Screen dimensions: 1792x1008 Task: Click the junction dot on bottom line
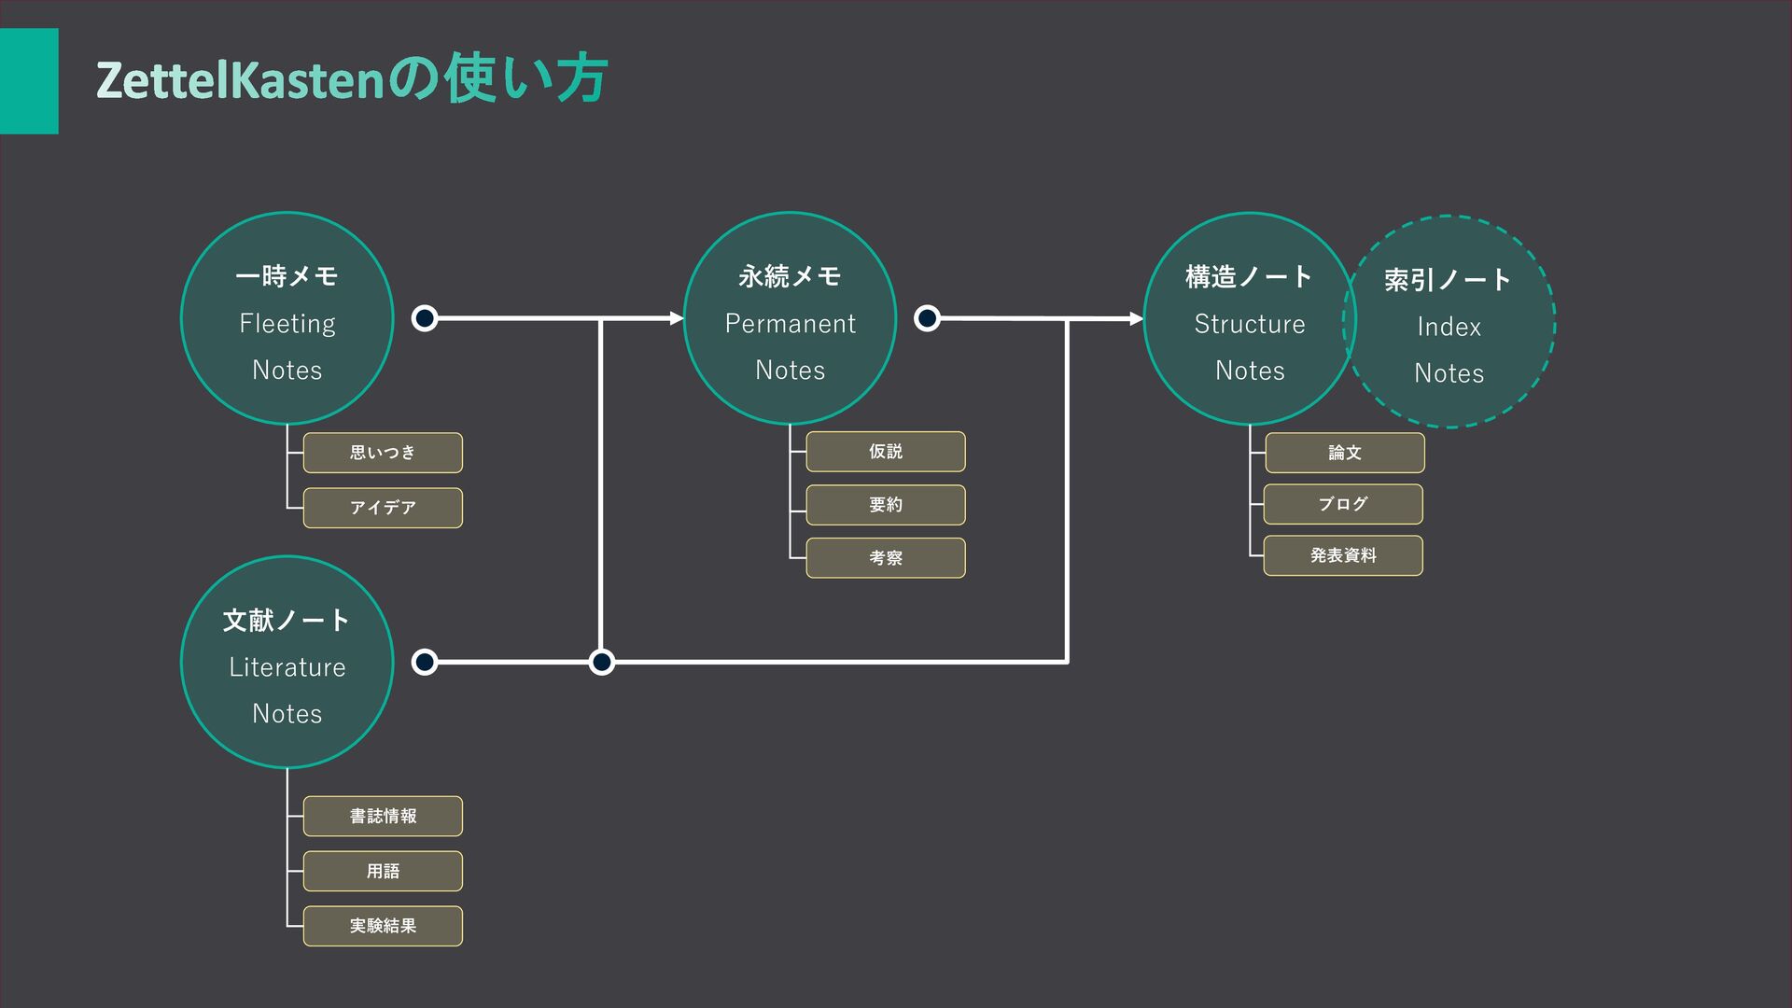[602, 662]
